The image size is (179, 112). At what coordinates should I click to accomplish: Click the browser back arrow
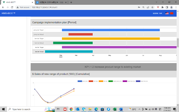coord(3,7)
